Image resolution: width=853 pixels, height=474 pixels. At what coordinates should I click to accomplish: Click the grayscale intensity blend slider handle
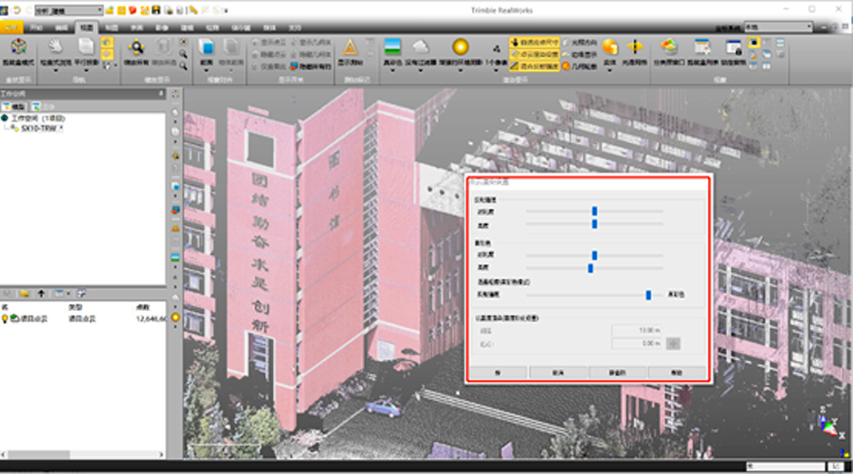point(648,295)
